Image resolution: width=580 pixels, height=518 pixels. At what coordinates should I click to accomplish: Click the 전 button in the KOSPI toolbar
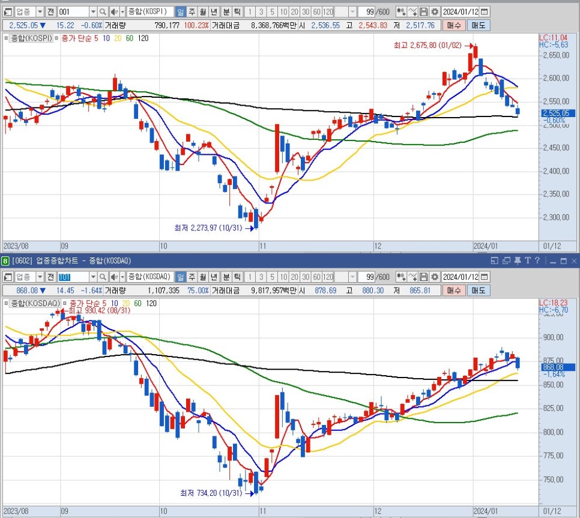[50, 12]
